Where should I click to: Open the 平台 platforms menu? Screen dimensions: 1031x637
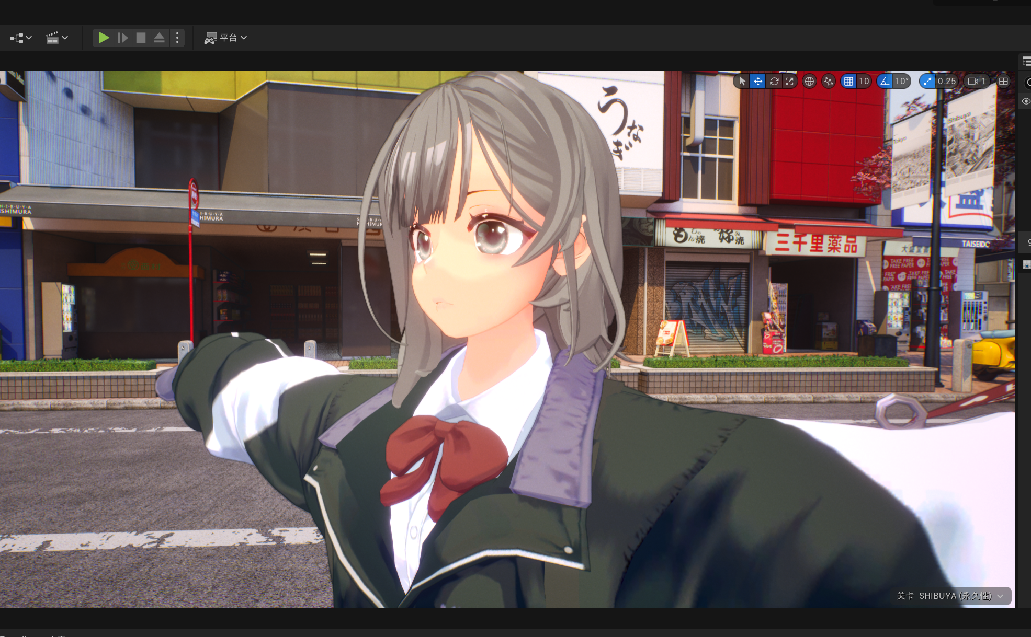click(x=225, y=38)
